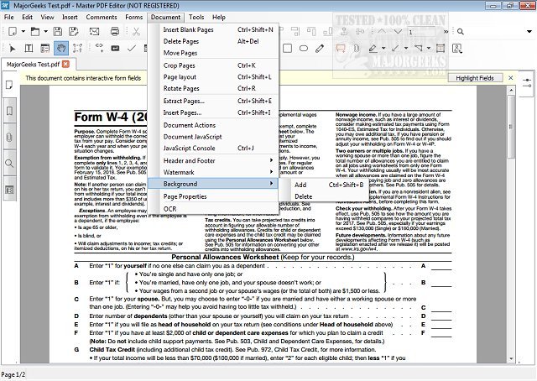Expand the Line tool dropdown arrow

tap(406, 49)
